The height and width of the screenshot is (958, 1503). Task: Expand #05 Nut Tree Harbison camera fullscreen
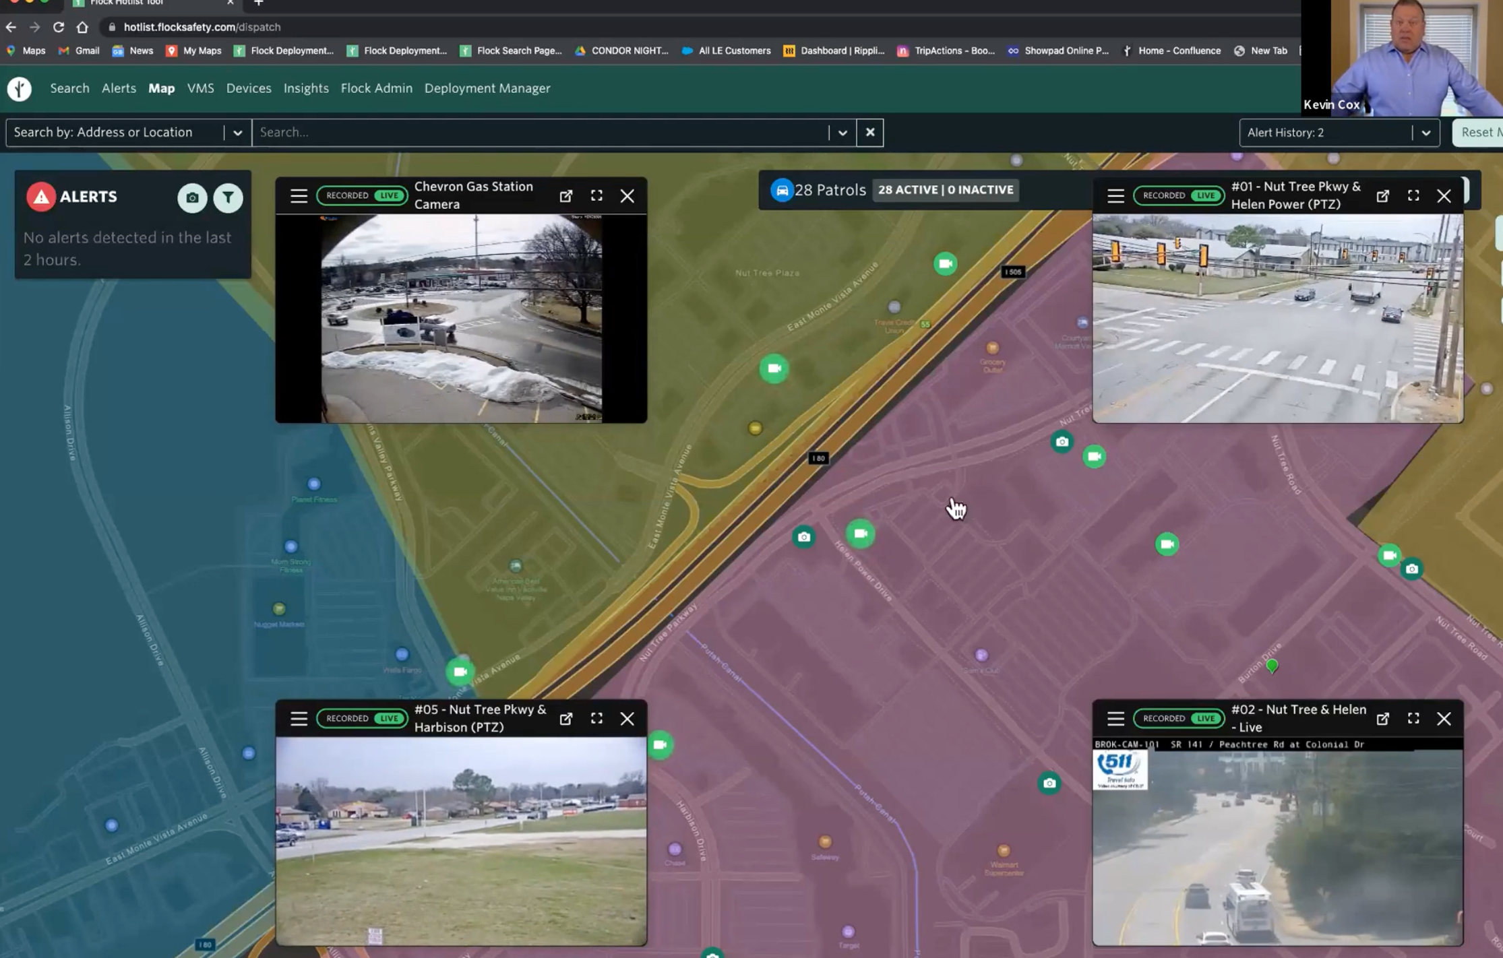(x=596, y=718)
